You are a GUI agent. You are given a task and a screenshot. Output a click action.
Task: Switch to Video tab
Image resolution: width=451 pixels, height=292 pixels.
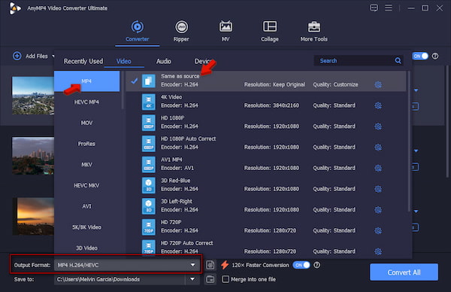[x=124, y=61]
